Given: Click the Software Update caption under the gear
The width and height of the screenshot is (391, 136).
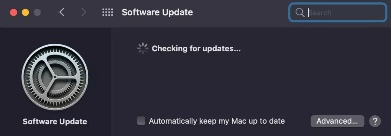Looking at the screenshot, I should (x=55, y=122).
